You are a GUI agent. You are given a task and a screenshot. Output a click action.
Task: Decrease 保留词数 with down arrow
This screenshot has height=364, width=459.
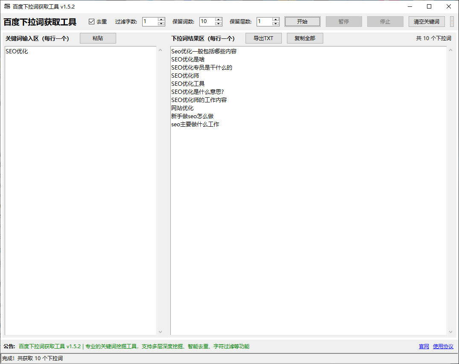click(218, 24)
